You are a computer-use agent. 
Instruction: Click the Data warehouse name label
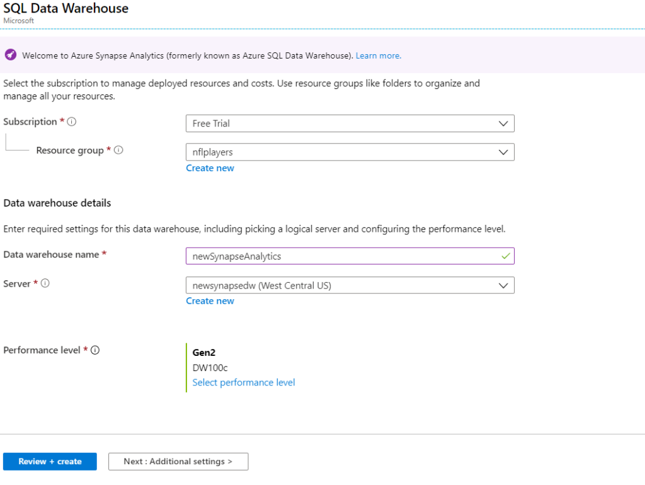(51, 254)
